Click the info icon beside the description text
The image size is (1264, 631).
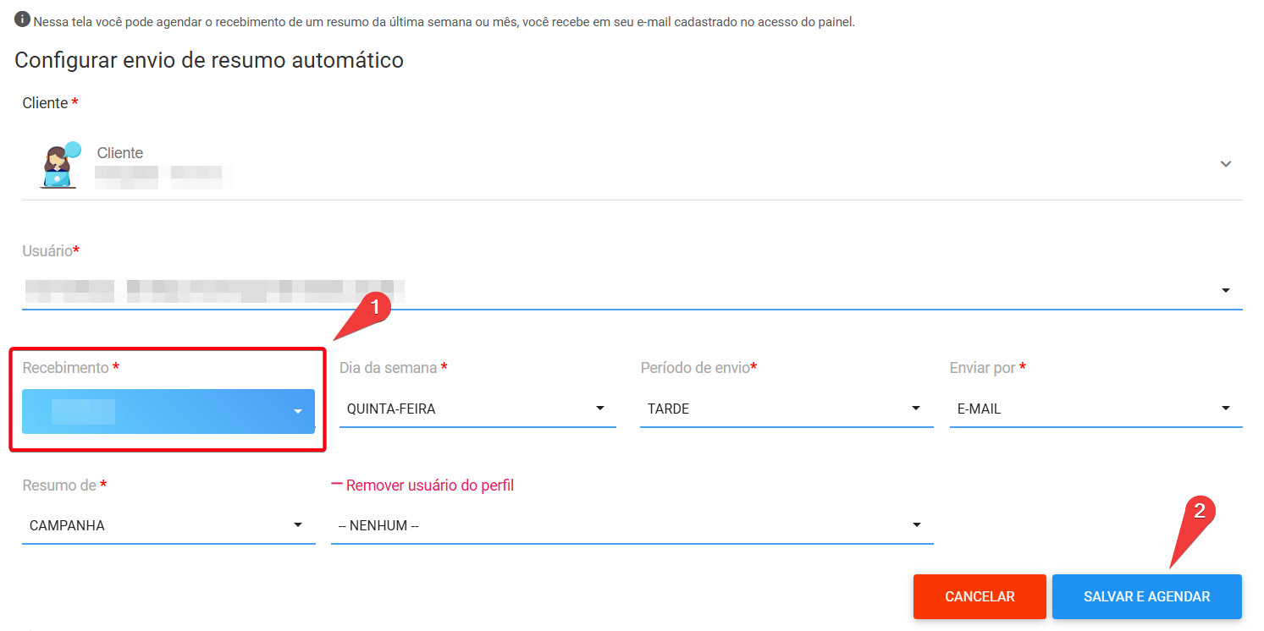(22, 19)
